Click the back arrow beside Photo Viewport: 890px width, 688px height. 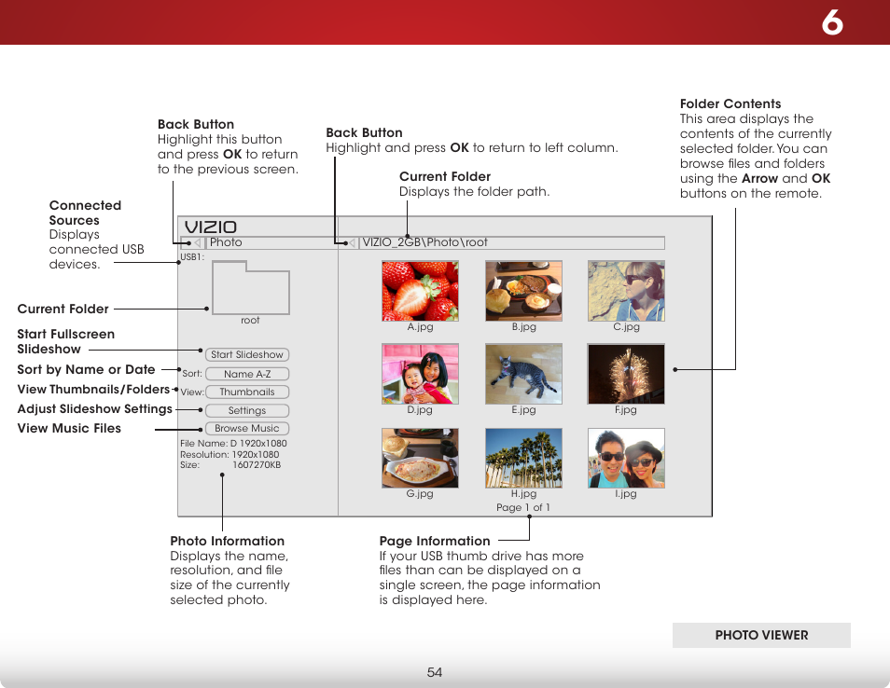pos(198,242)
